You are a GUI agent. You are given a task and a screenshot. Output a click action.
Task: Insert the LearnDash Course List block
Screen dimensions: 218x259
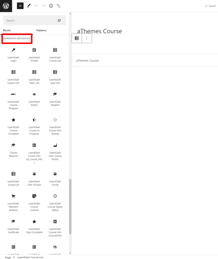point(55,55)
